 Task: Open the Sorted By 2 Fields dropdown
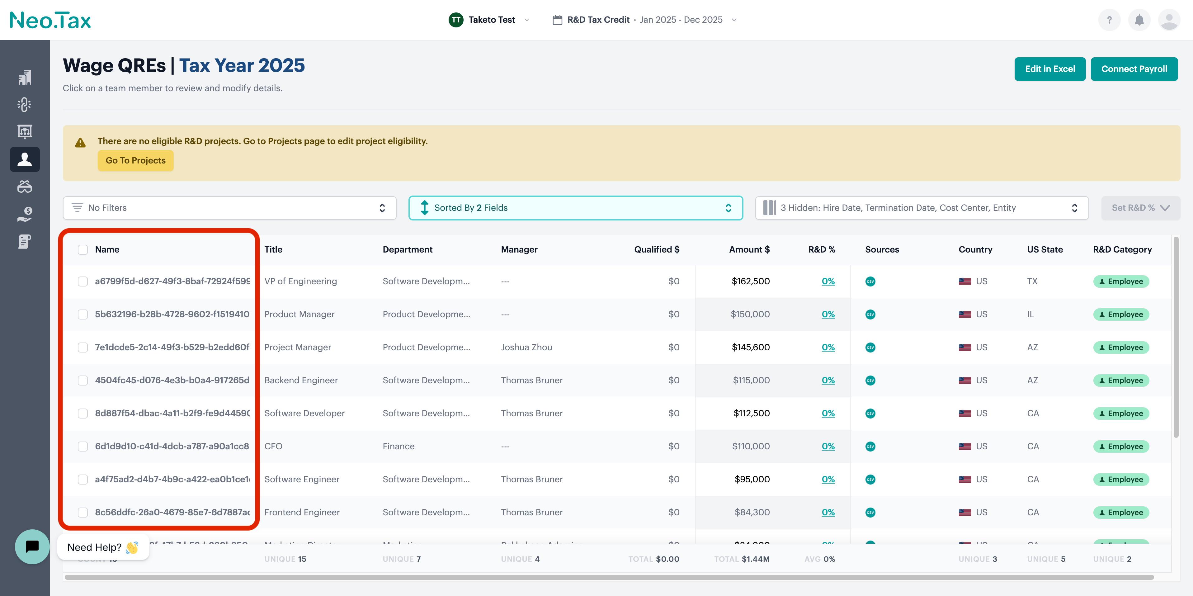click(x=576, y=208)
